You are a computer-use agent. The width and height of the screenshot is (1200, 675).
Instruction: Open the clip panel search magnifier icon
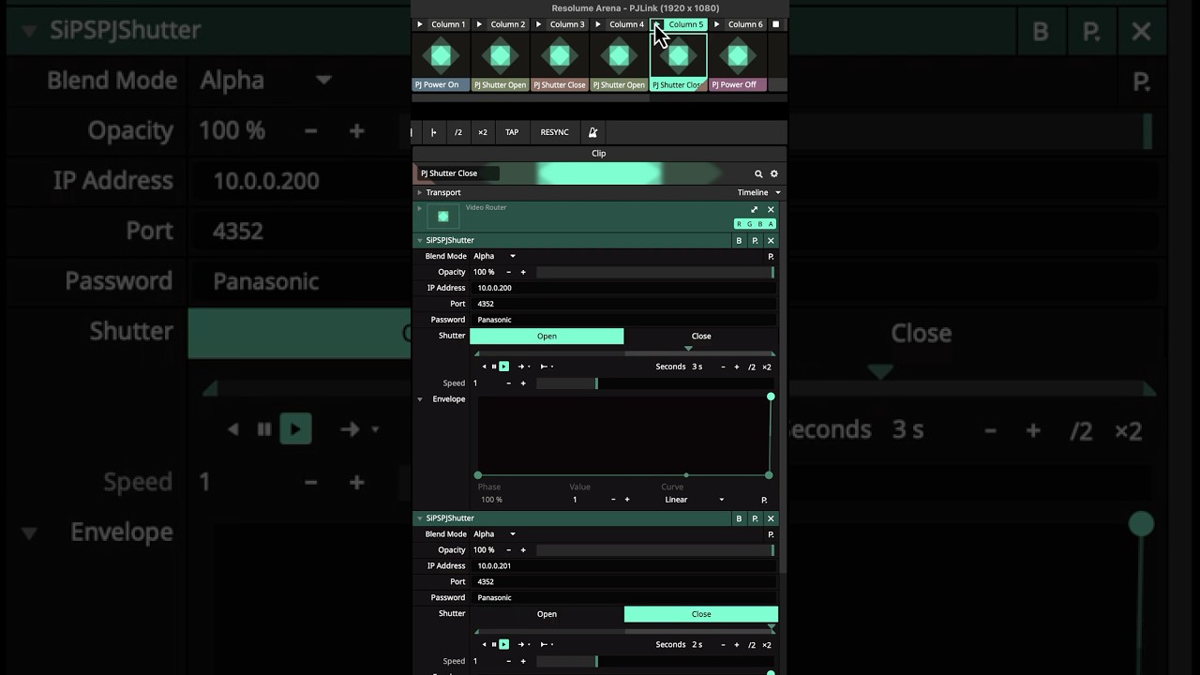tap(758, 173)
